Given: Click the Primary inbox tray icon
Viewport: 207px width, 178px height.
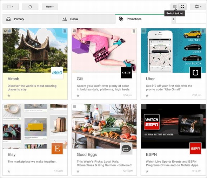Looking at the screenshot, I should pyautogui.click(x=8, y=19).
